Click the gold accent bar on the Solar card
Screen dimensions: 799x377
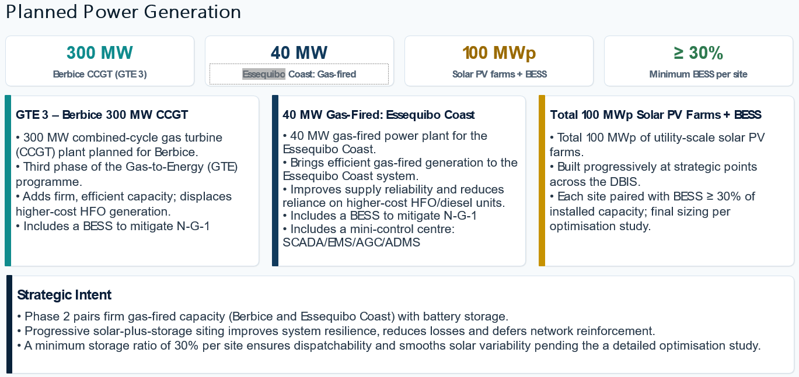pos(542,181)
